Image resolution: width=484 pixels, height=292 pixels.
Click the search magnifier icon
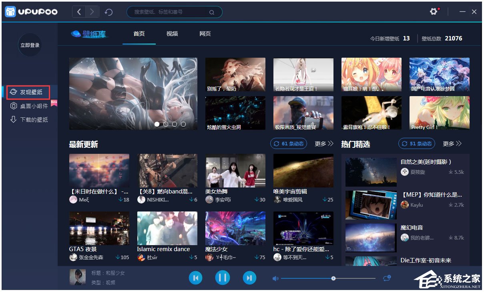point(212,12)
